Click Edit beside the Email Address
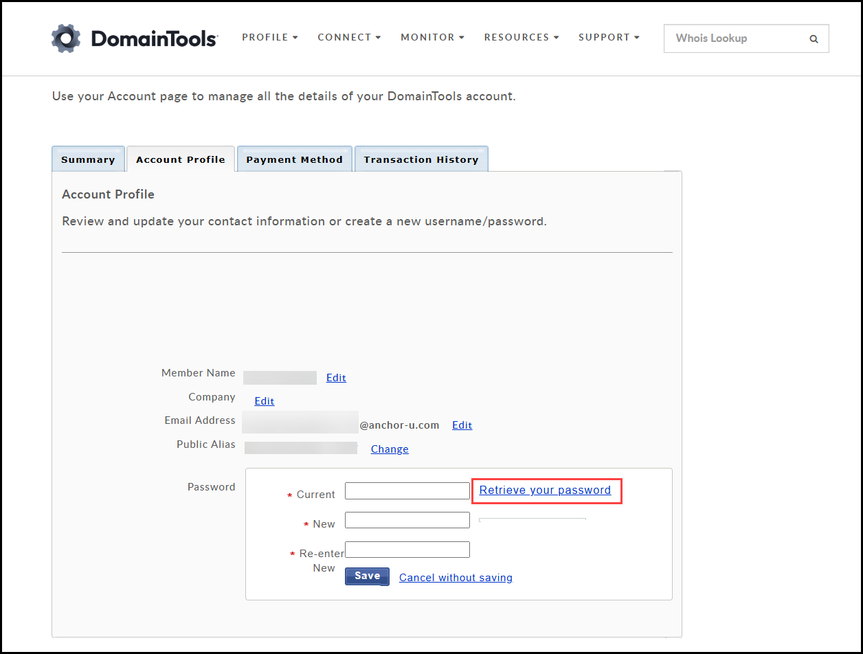The width and height of the screenshot is (863, 654). (x=462, y=425)
